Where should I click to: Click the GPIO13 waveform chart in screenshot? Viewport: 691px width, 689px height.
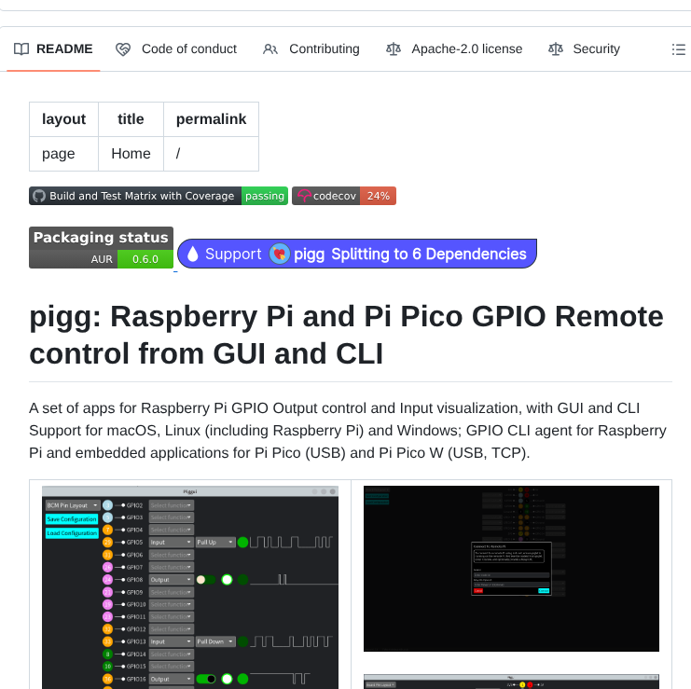click(291, 641)
